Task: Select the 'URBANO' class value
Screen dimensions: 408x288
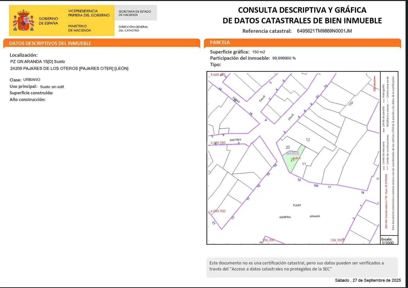Action: (x=32, y=80)
